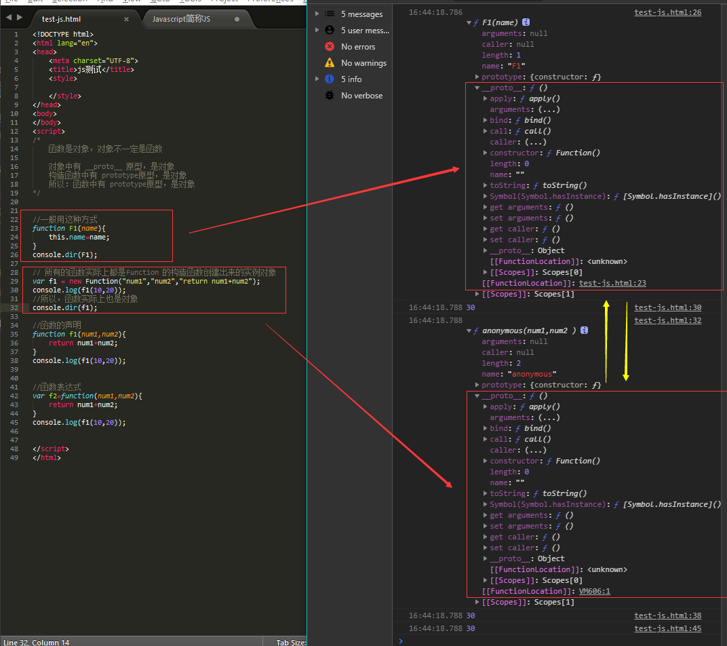Click info badge next to F1(name)
Image resolution: width=727 pixels, height=646 pixels.
[x=526, y=22]
